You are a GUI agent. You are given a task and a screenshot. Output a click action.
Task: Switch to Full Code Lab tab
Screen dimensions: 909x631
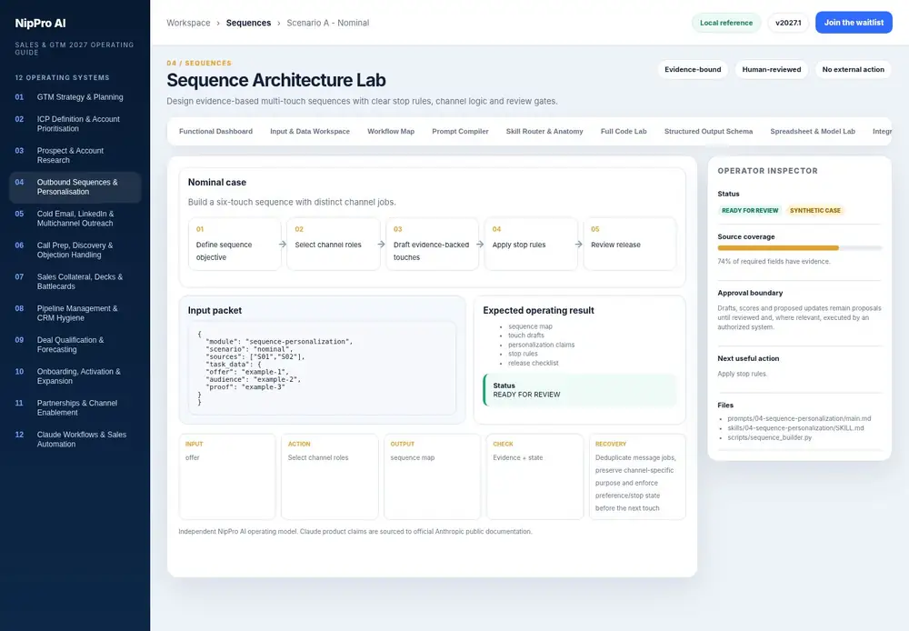pyautogui.click(x=624, y=132)
